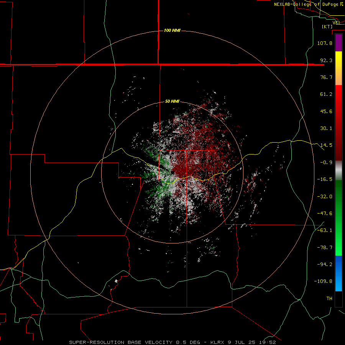Click the 107.8 scale value
This screenshot has width=345, height=345.
pyautogui.click(x=325, y=43)
